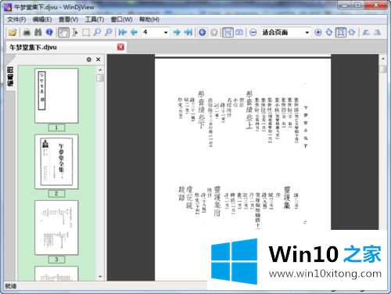This screenshot has height=294, width=391.
Task: Zoom in with the plus icon
Action: [317, 32]
